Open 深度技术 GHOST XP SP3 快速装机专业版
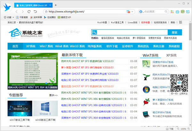Viewport: 192px width, 131px height. (x=90, y=74)
